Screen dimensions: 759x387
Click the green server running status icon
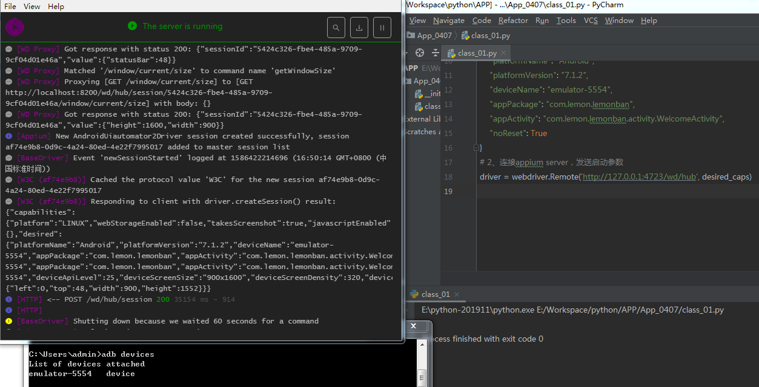click(x=132, y=26)
